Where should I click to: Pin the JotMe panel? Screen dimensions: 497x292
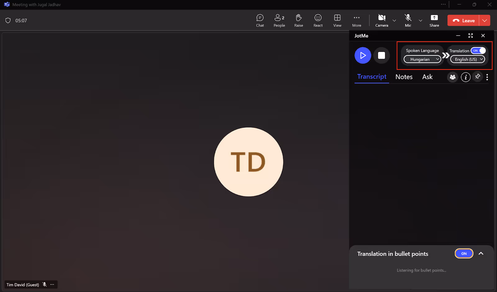coord(478,76)
